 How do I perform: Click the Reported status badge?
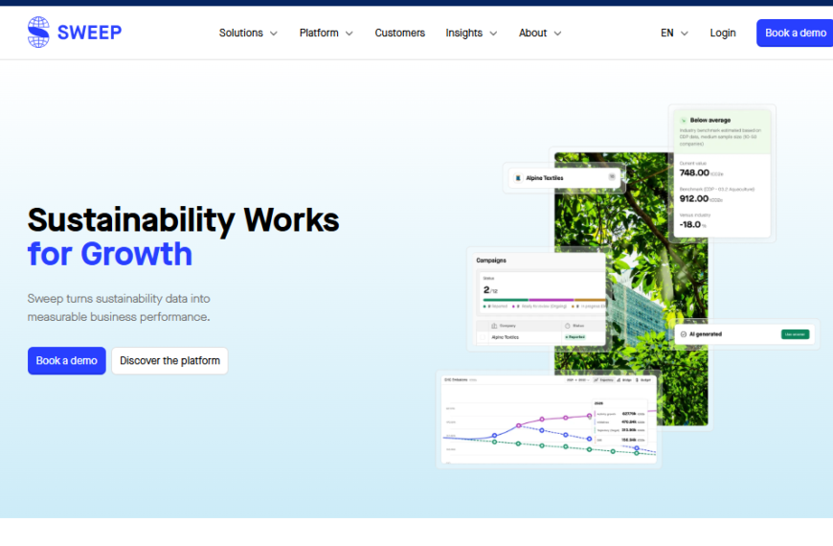coord(575,337)
